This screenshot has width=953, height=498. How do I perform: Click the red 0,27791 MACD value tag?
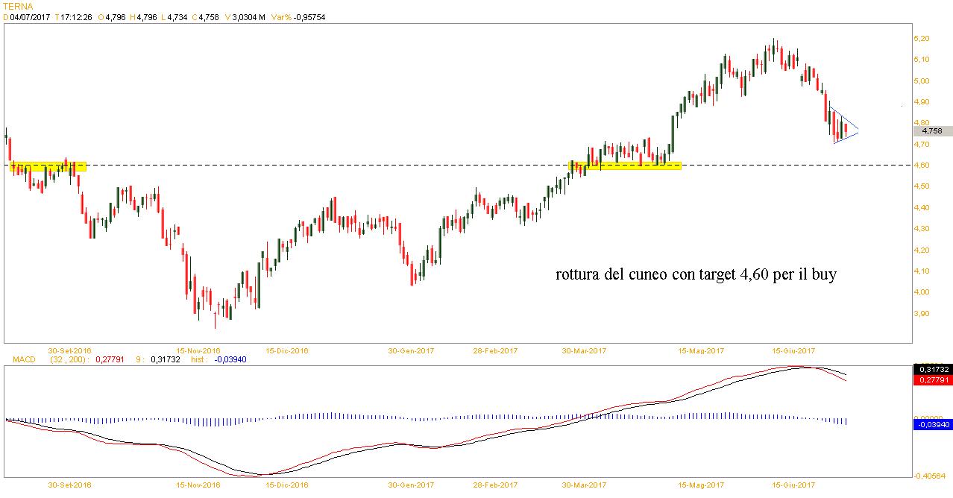click(x=931, y=379)
